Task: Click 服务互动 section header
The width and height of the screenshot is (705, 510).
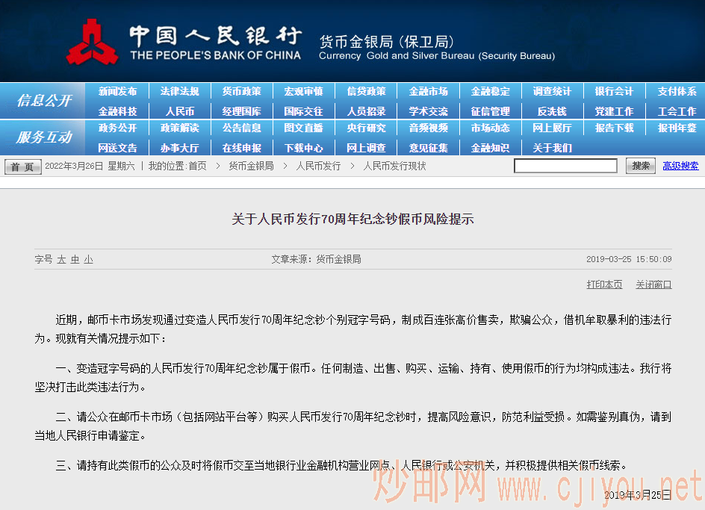Action: tap(43, 137)
